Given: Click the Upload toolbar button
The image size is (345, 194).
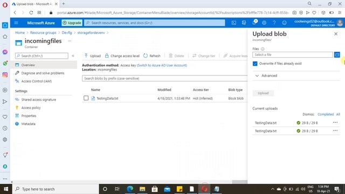Looking at the screenshot, I should point(92,56).
